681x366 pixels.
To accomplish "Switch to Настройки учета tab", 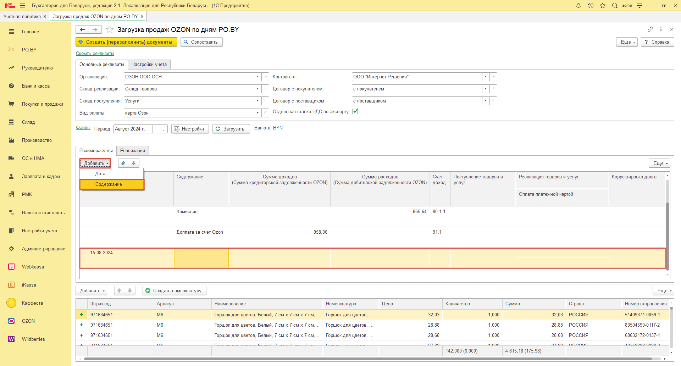I will pyautogui.click(x=149, y=64).
